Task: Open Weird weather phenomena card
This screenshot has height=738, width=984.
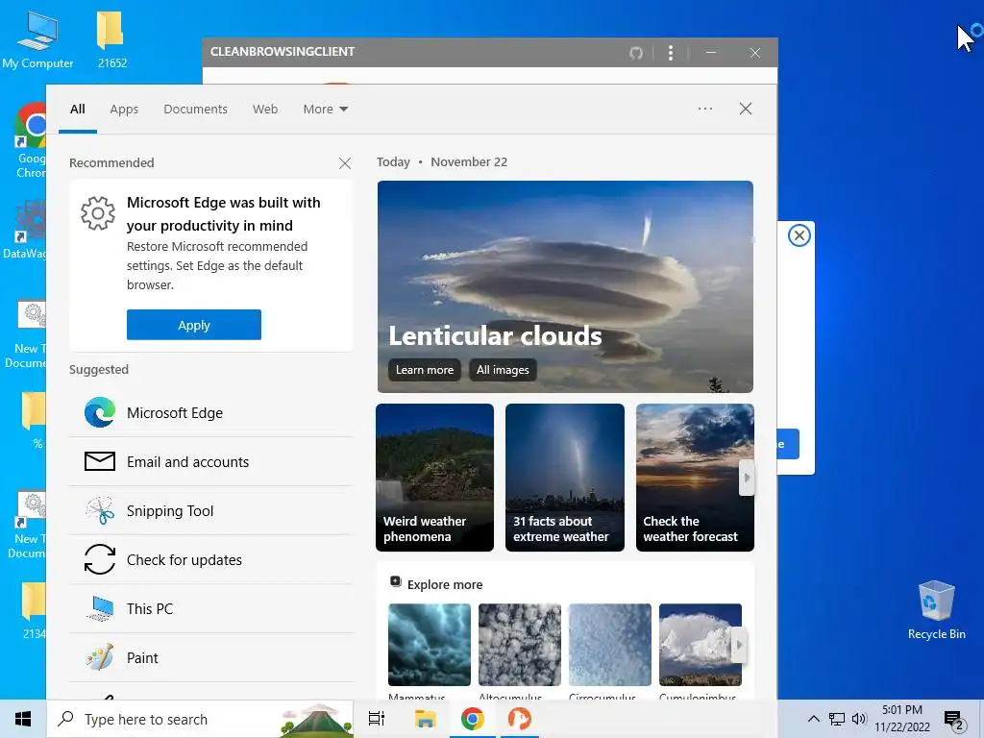Action: [x=435, y=478]
